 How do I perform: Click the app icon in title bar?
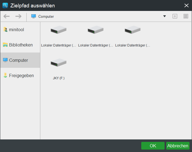click(x=5, y=5)
